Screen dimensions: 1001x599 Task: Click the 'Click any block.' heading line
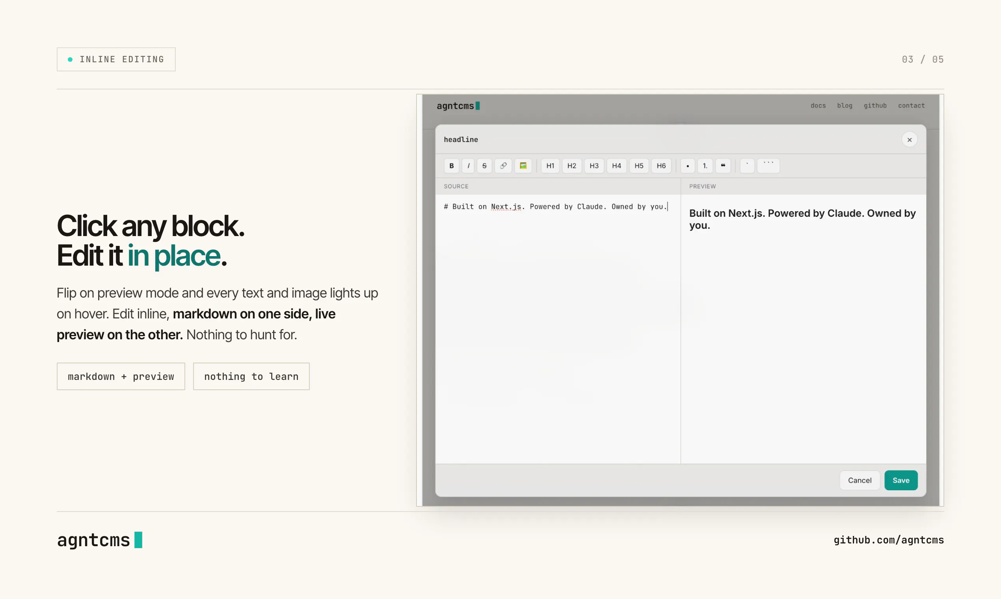[x=151, y=226]
